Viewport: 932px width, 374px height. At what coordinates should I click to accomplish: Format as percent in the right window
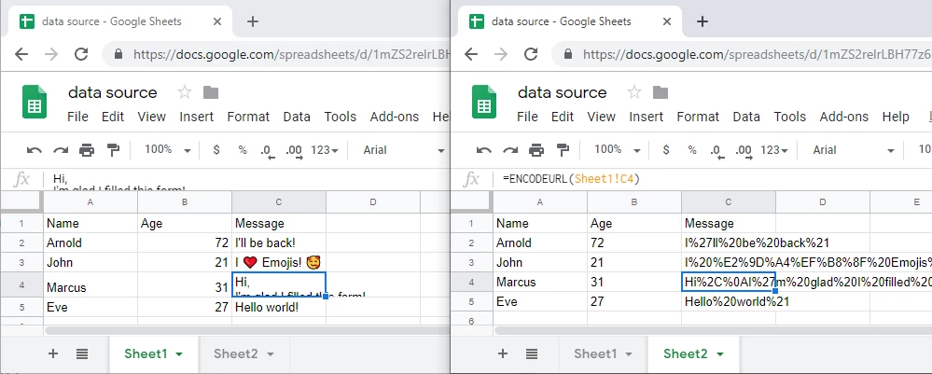tap(691, 150)
